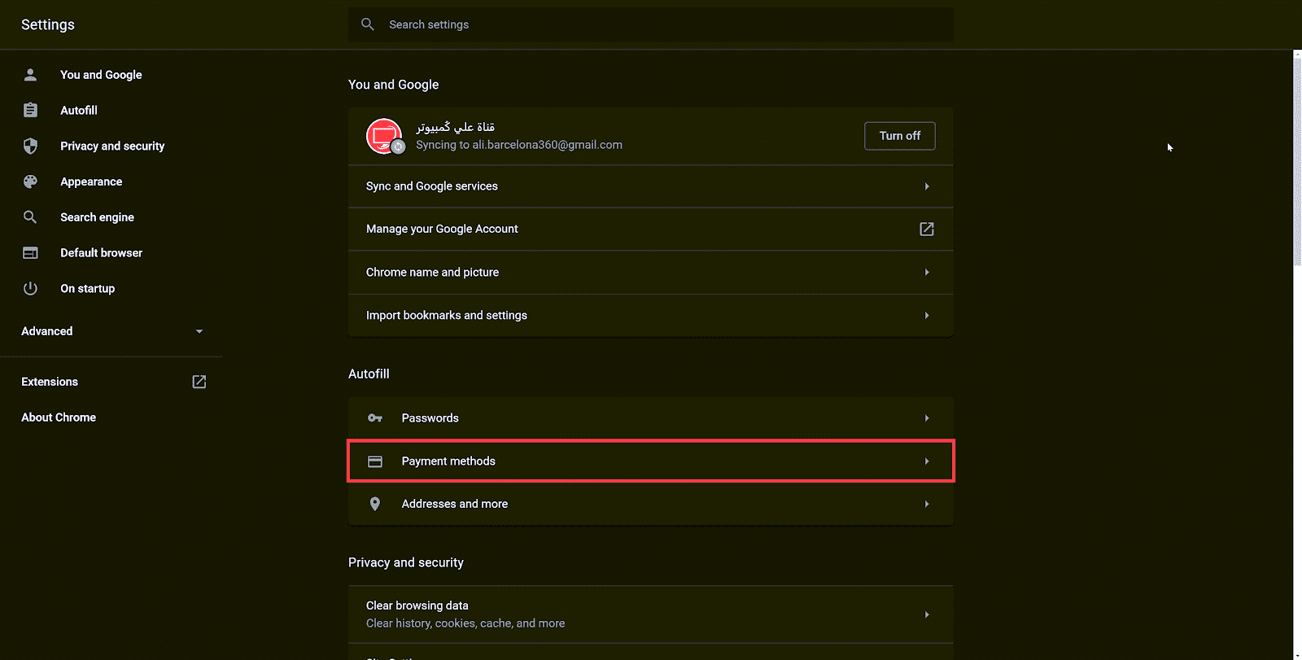
Task: Click the Autofill clipboard icon in sidebar
Action: tap(30, 110)
